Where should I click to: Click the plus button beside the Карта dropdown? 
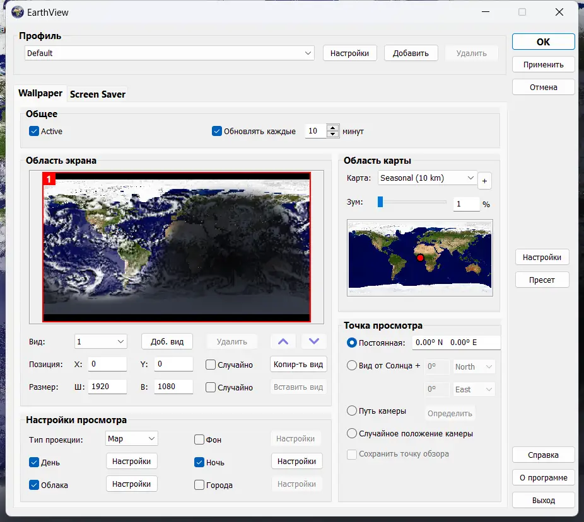tap(484, 181)
